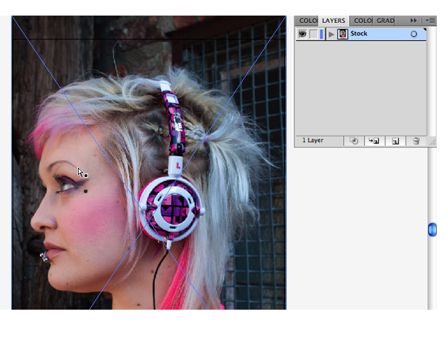Select the Stock layer thumbnail
The image size is (445, 346).
[343, 34]
